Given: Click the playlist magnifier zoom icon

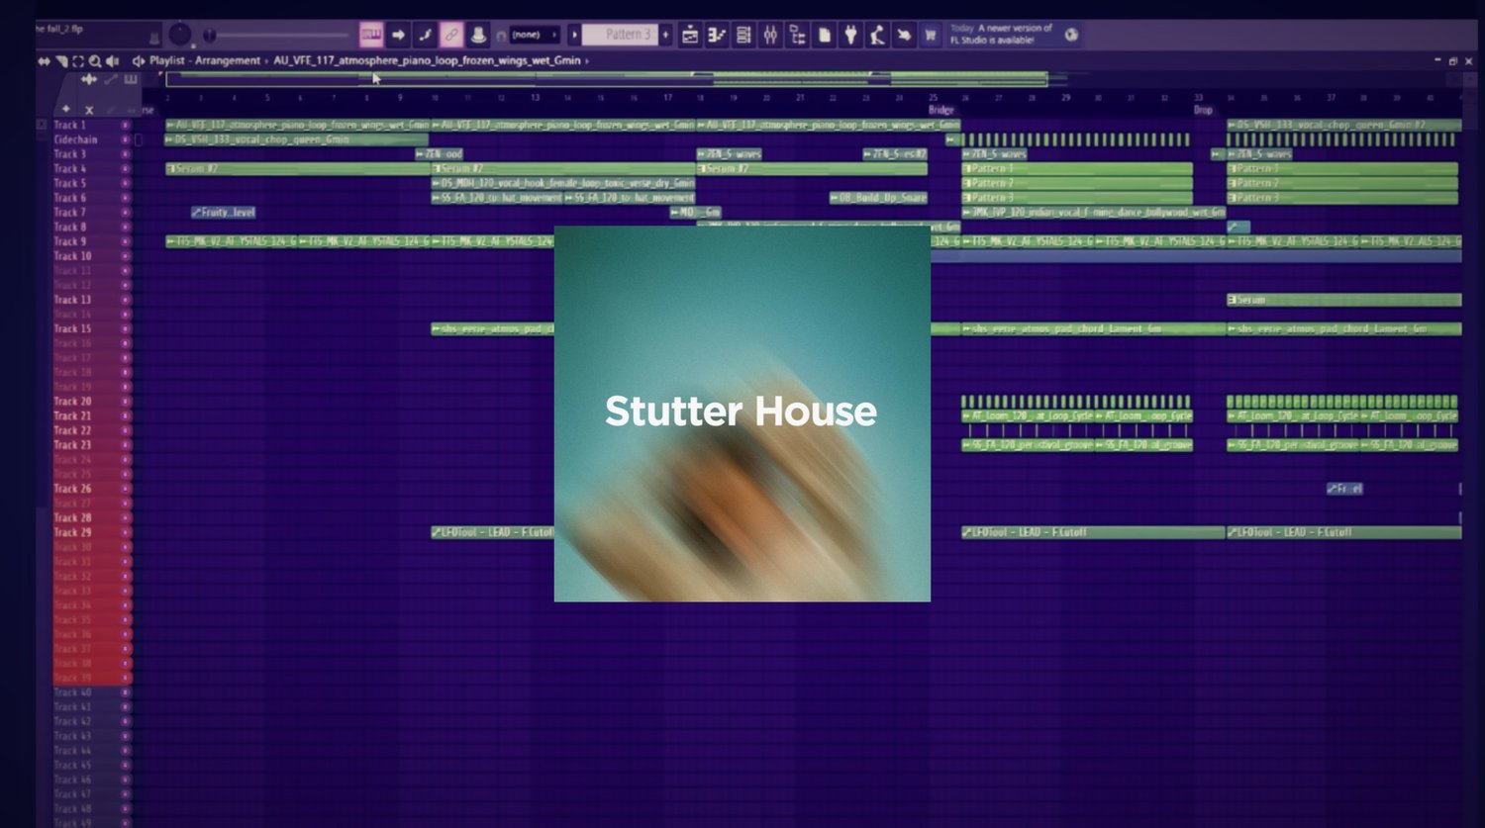Looking at the screenshot, I should pos(95,60).
